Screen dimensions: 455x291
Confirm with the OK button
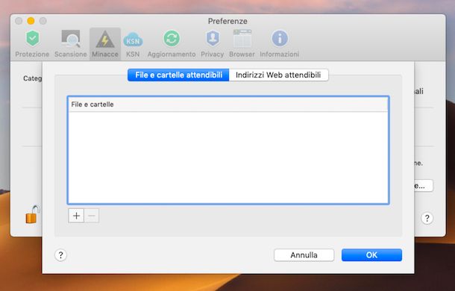pos(371,255)
